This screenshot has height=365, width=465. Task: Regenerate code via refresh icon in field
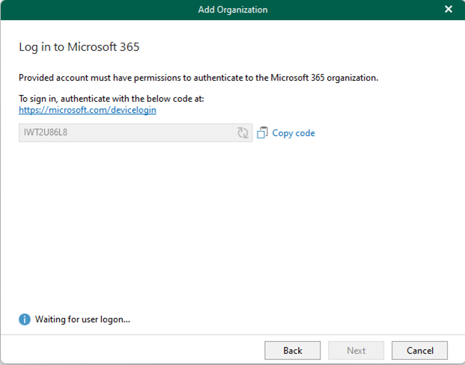[243, 132]
